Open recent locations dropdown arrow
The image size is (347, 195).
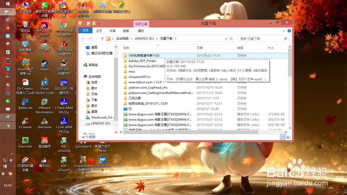tap(96, 39)
